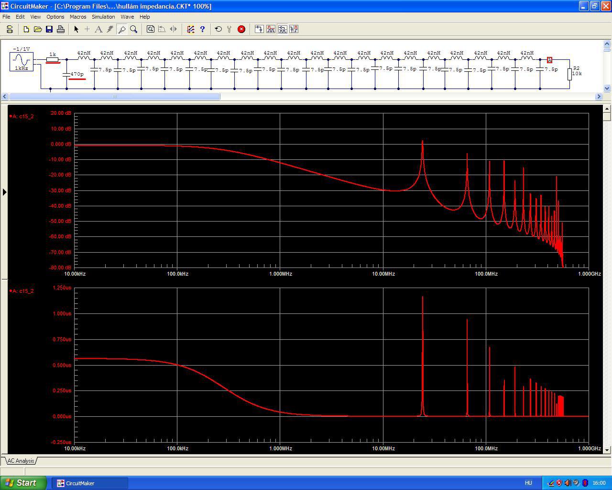The height and width of the screenshot is (490, 612).
Task: Click the schematic pane scroll-down arrow
Action: coord(607,88)
